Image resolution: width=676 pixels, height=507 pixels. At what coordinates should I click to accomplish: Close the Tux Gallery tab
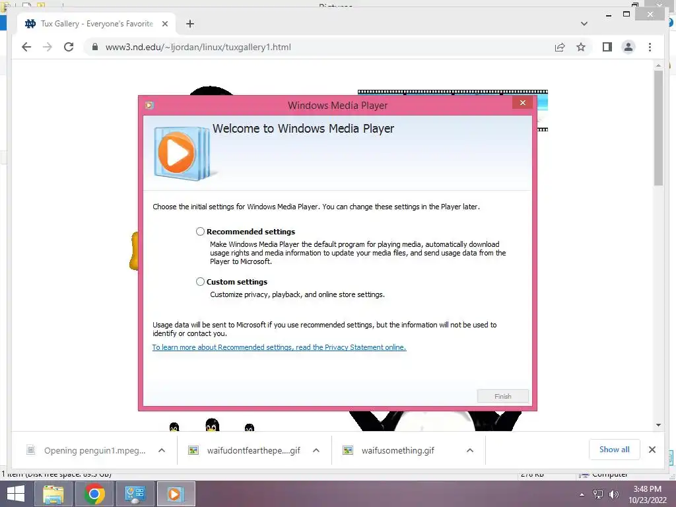(164, 24)
